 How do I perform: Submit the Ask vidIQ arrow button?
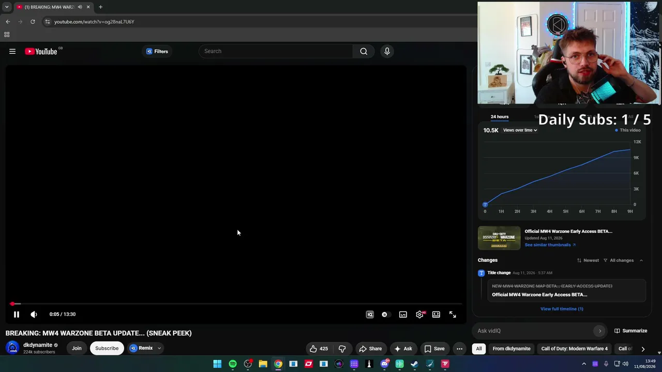(600, 331)
